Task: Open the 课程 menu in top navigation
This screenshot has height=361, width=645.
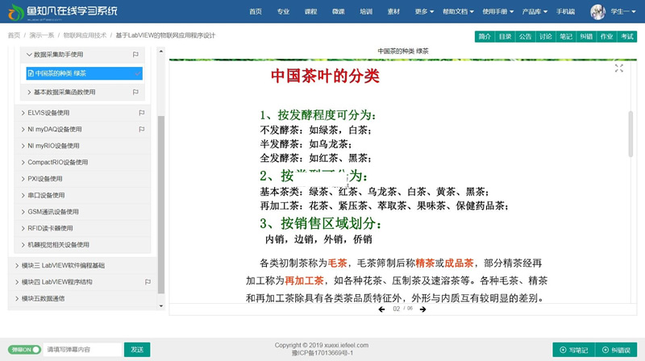Action: 310,12
